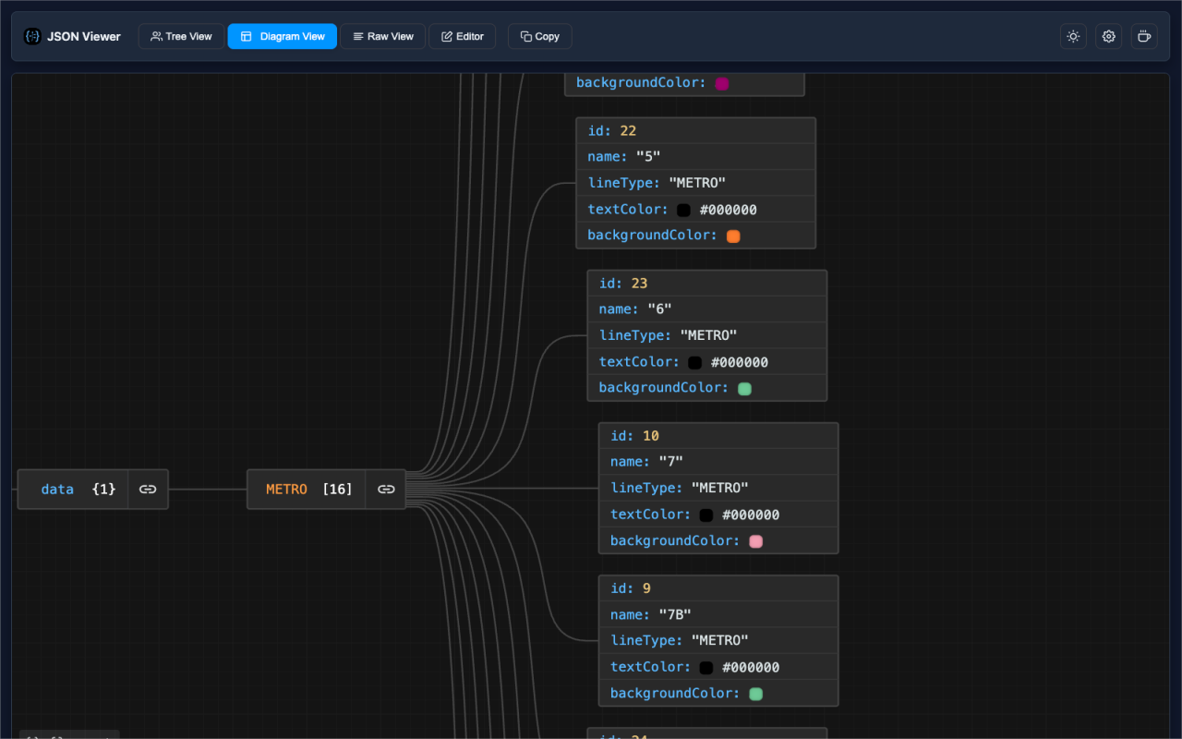Click lineType "METRO" in id 22 card

pos(697,183)
